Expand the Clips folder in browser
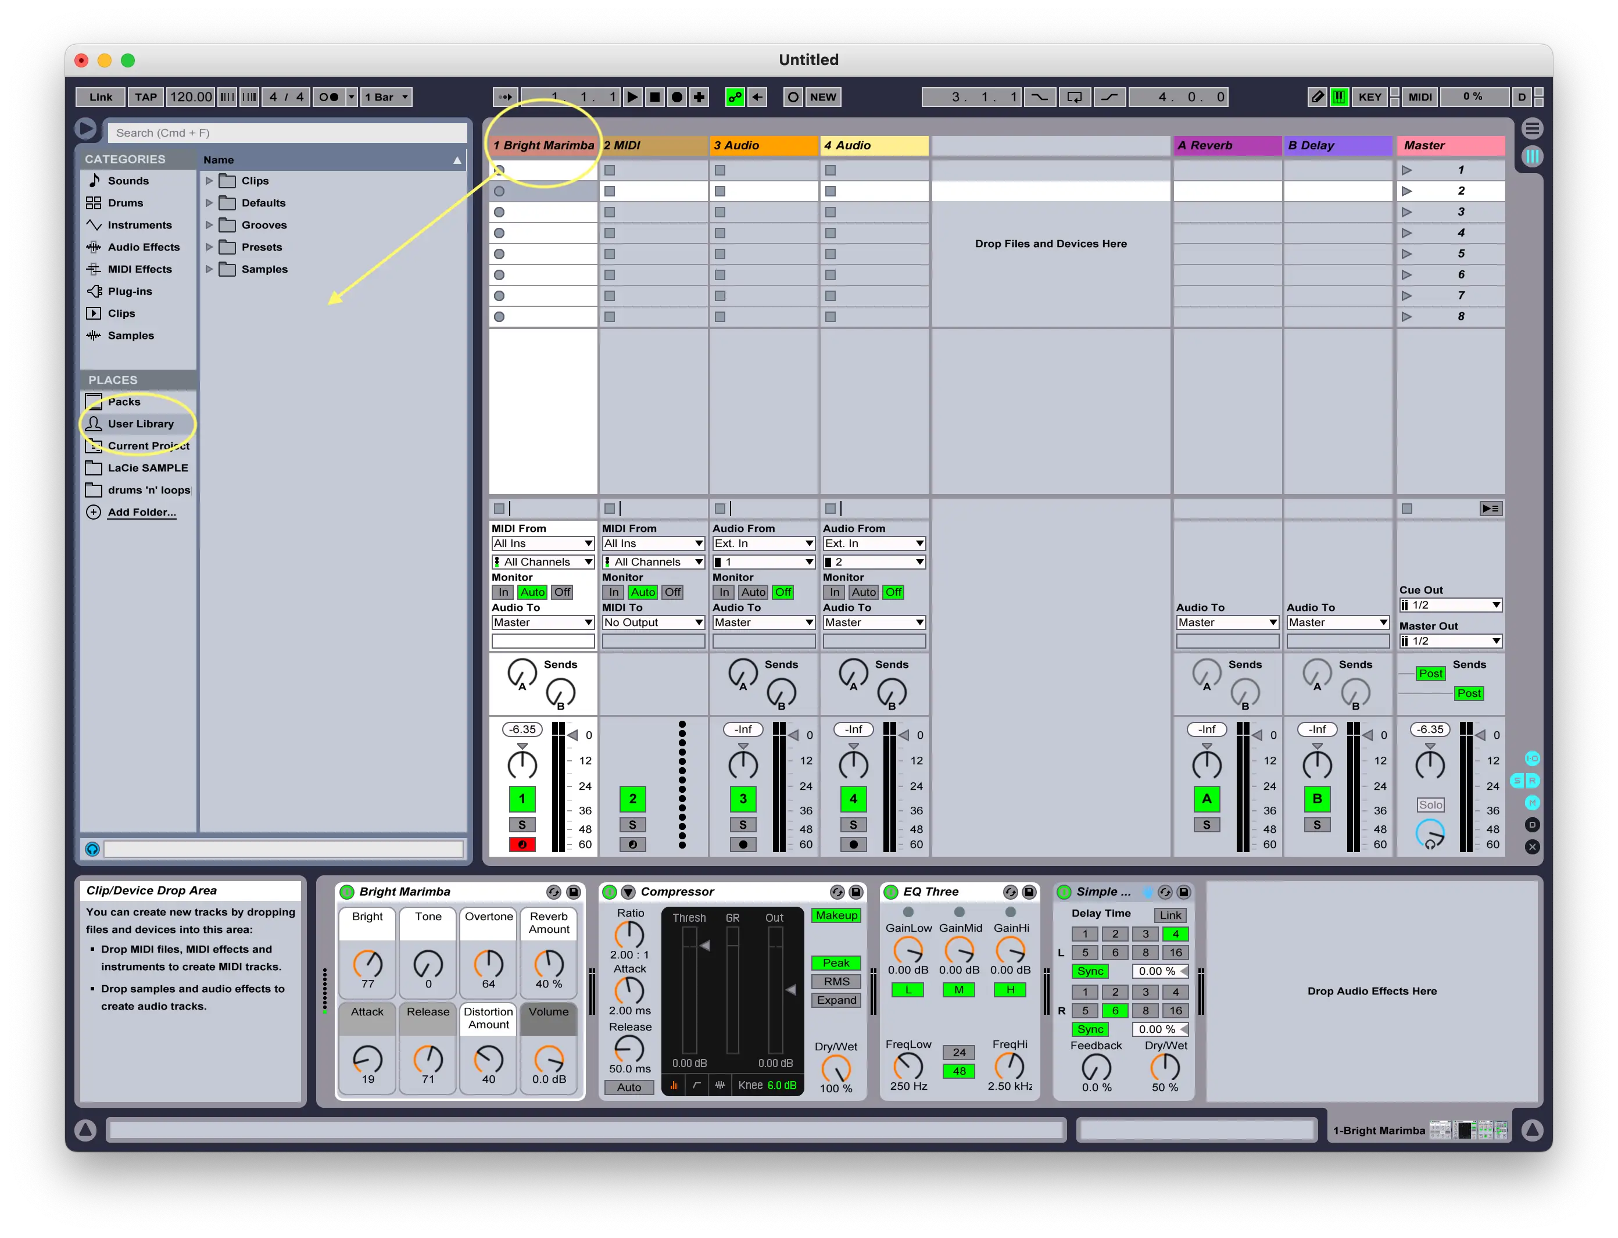The width and height of the screenshot is (1618, 1238). (209, 181)
